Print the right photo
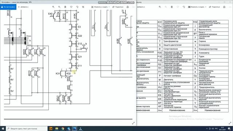The image size is (233, 131). pyautogui.click(x=224, y=7)
